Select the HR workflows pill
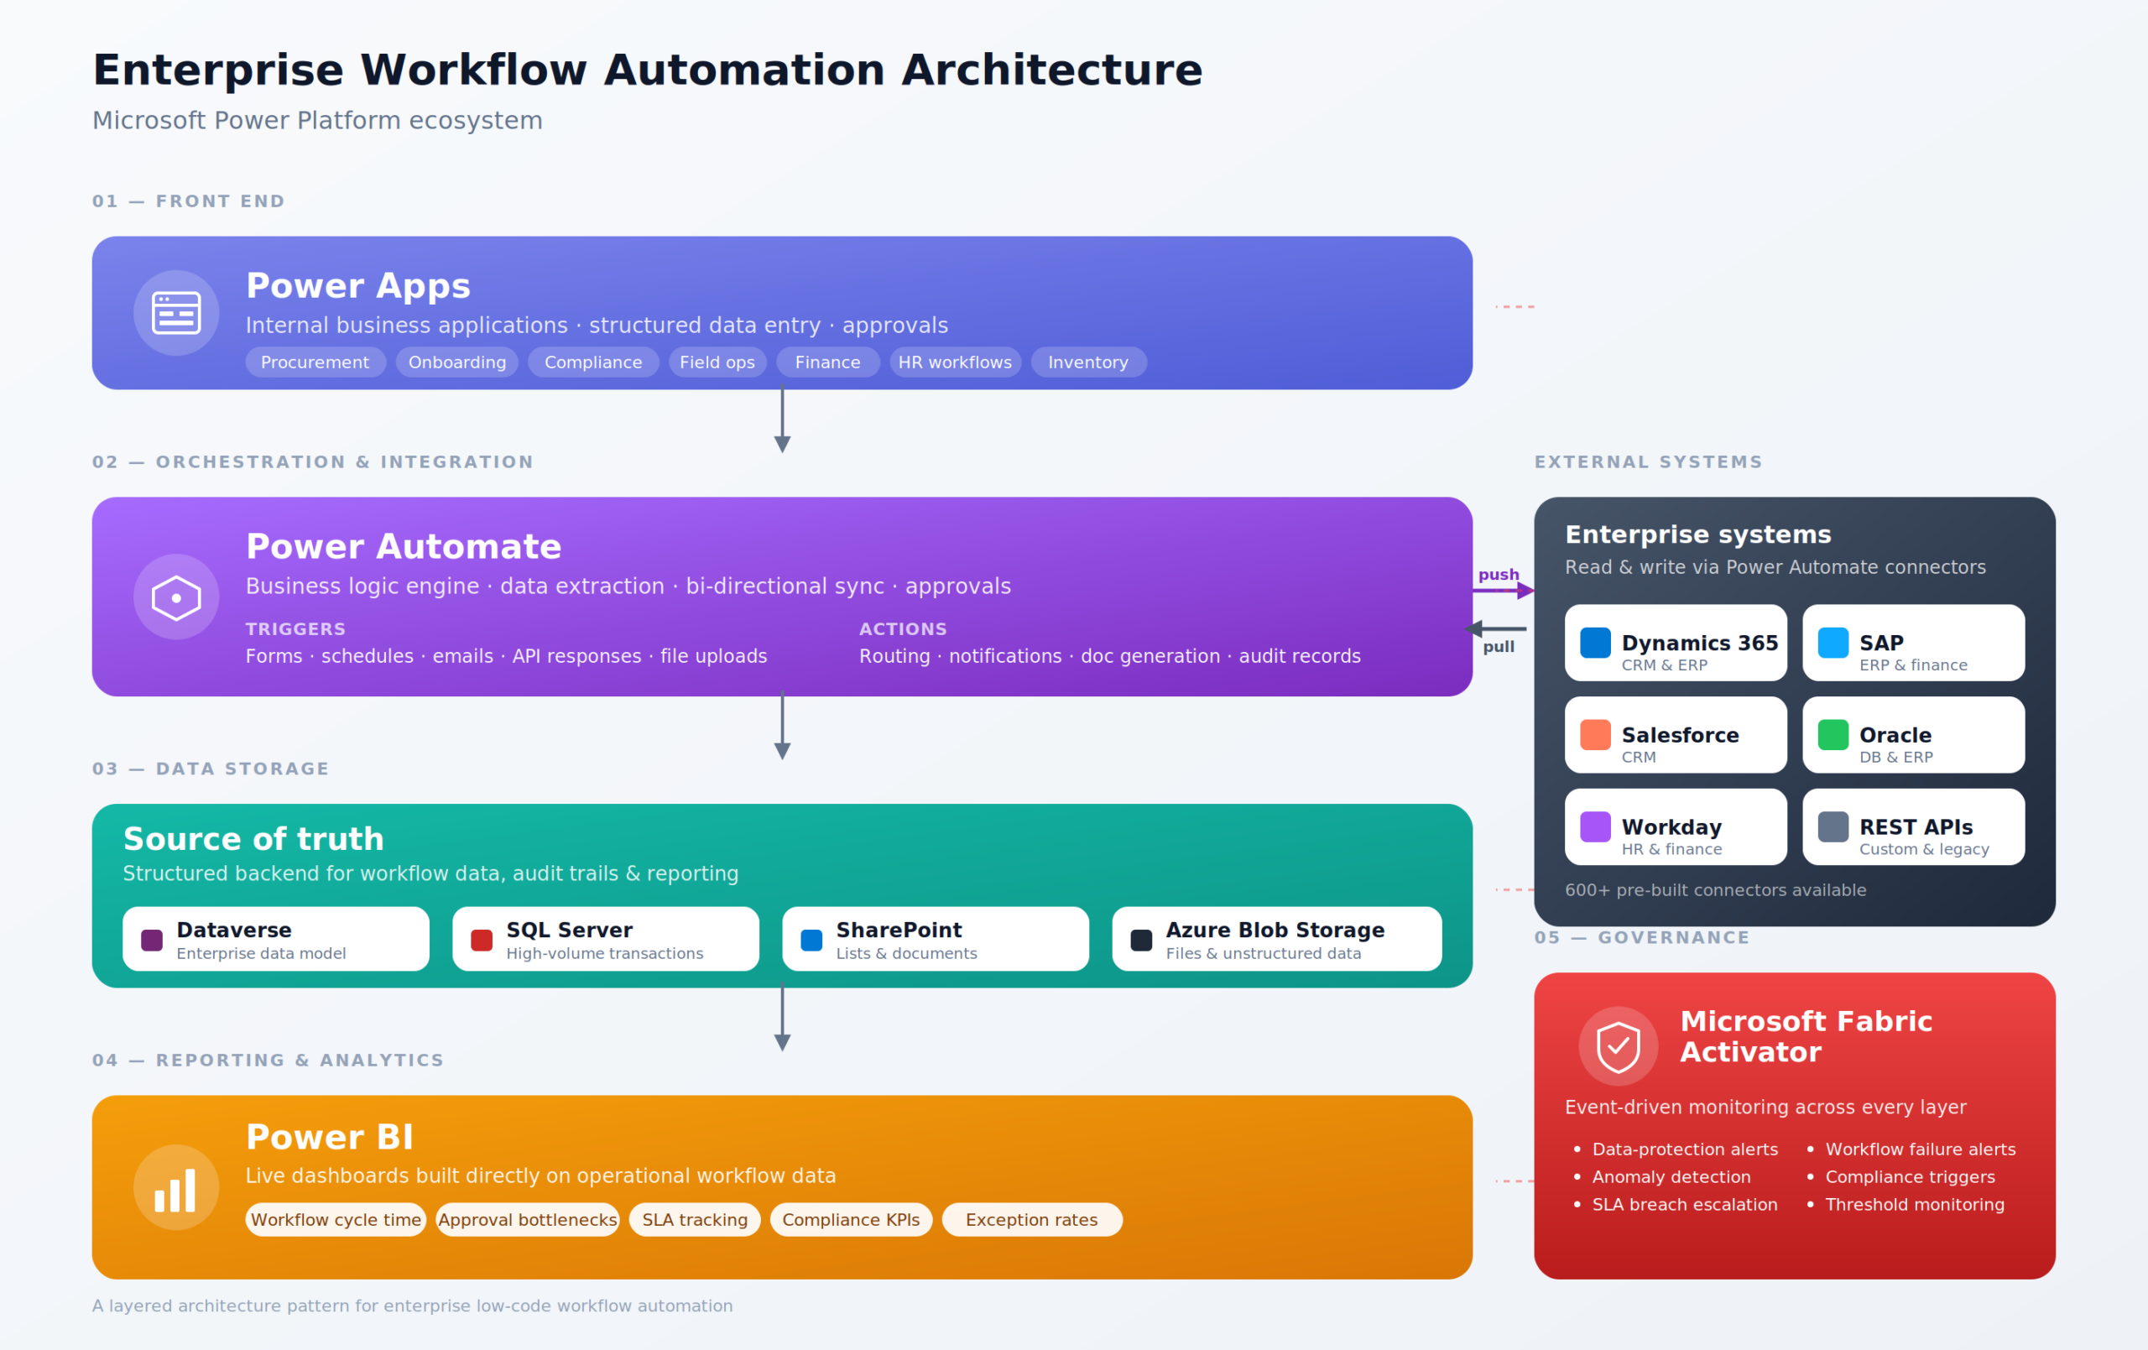 pos(956,362)
